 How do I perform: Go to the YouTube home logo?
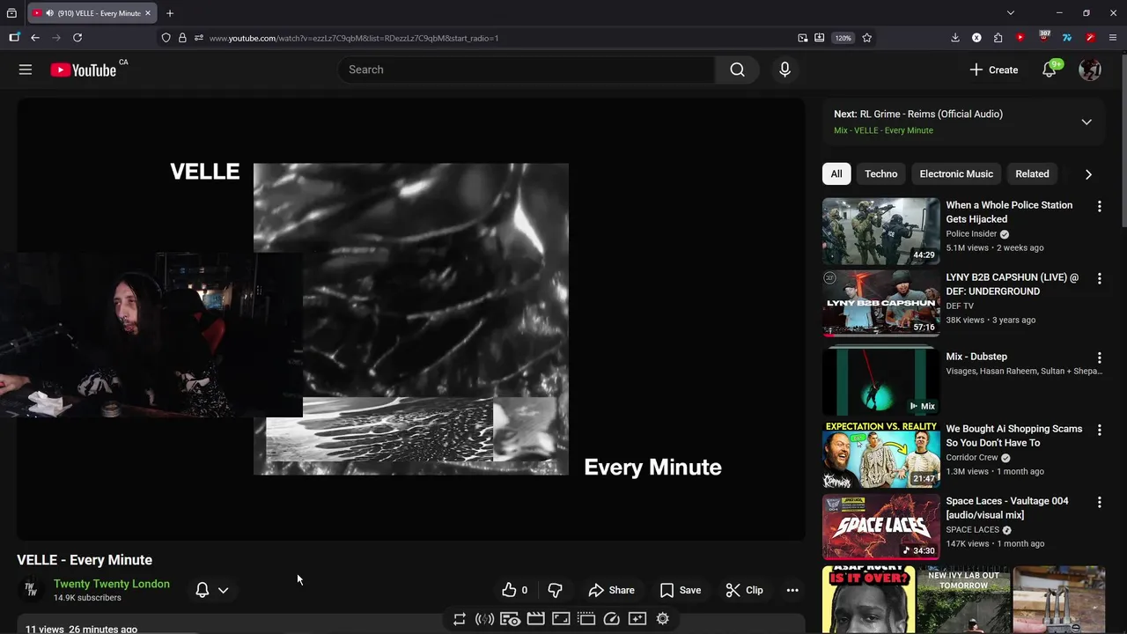(x=84, y=70)
